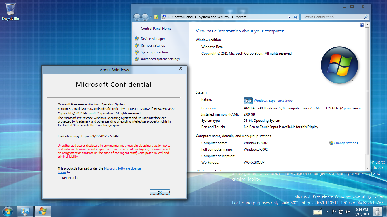Select System and Security in the breadcrumb
The image size is (387, 217).
[x=214, y=17]
